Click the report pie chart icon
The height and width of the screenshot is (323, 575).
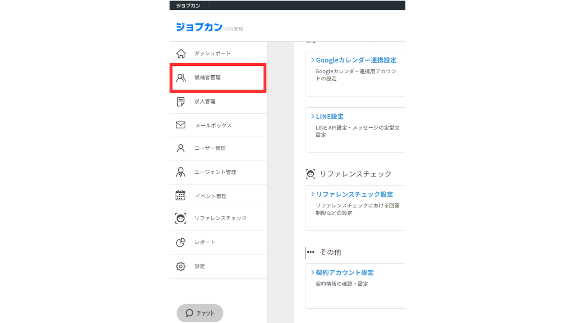tap(181, 242)
